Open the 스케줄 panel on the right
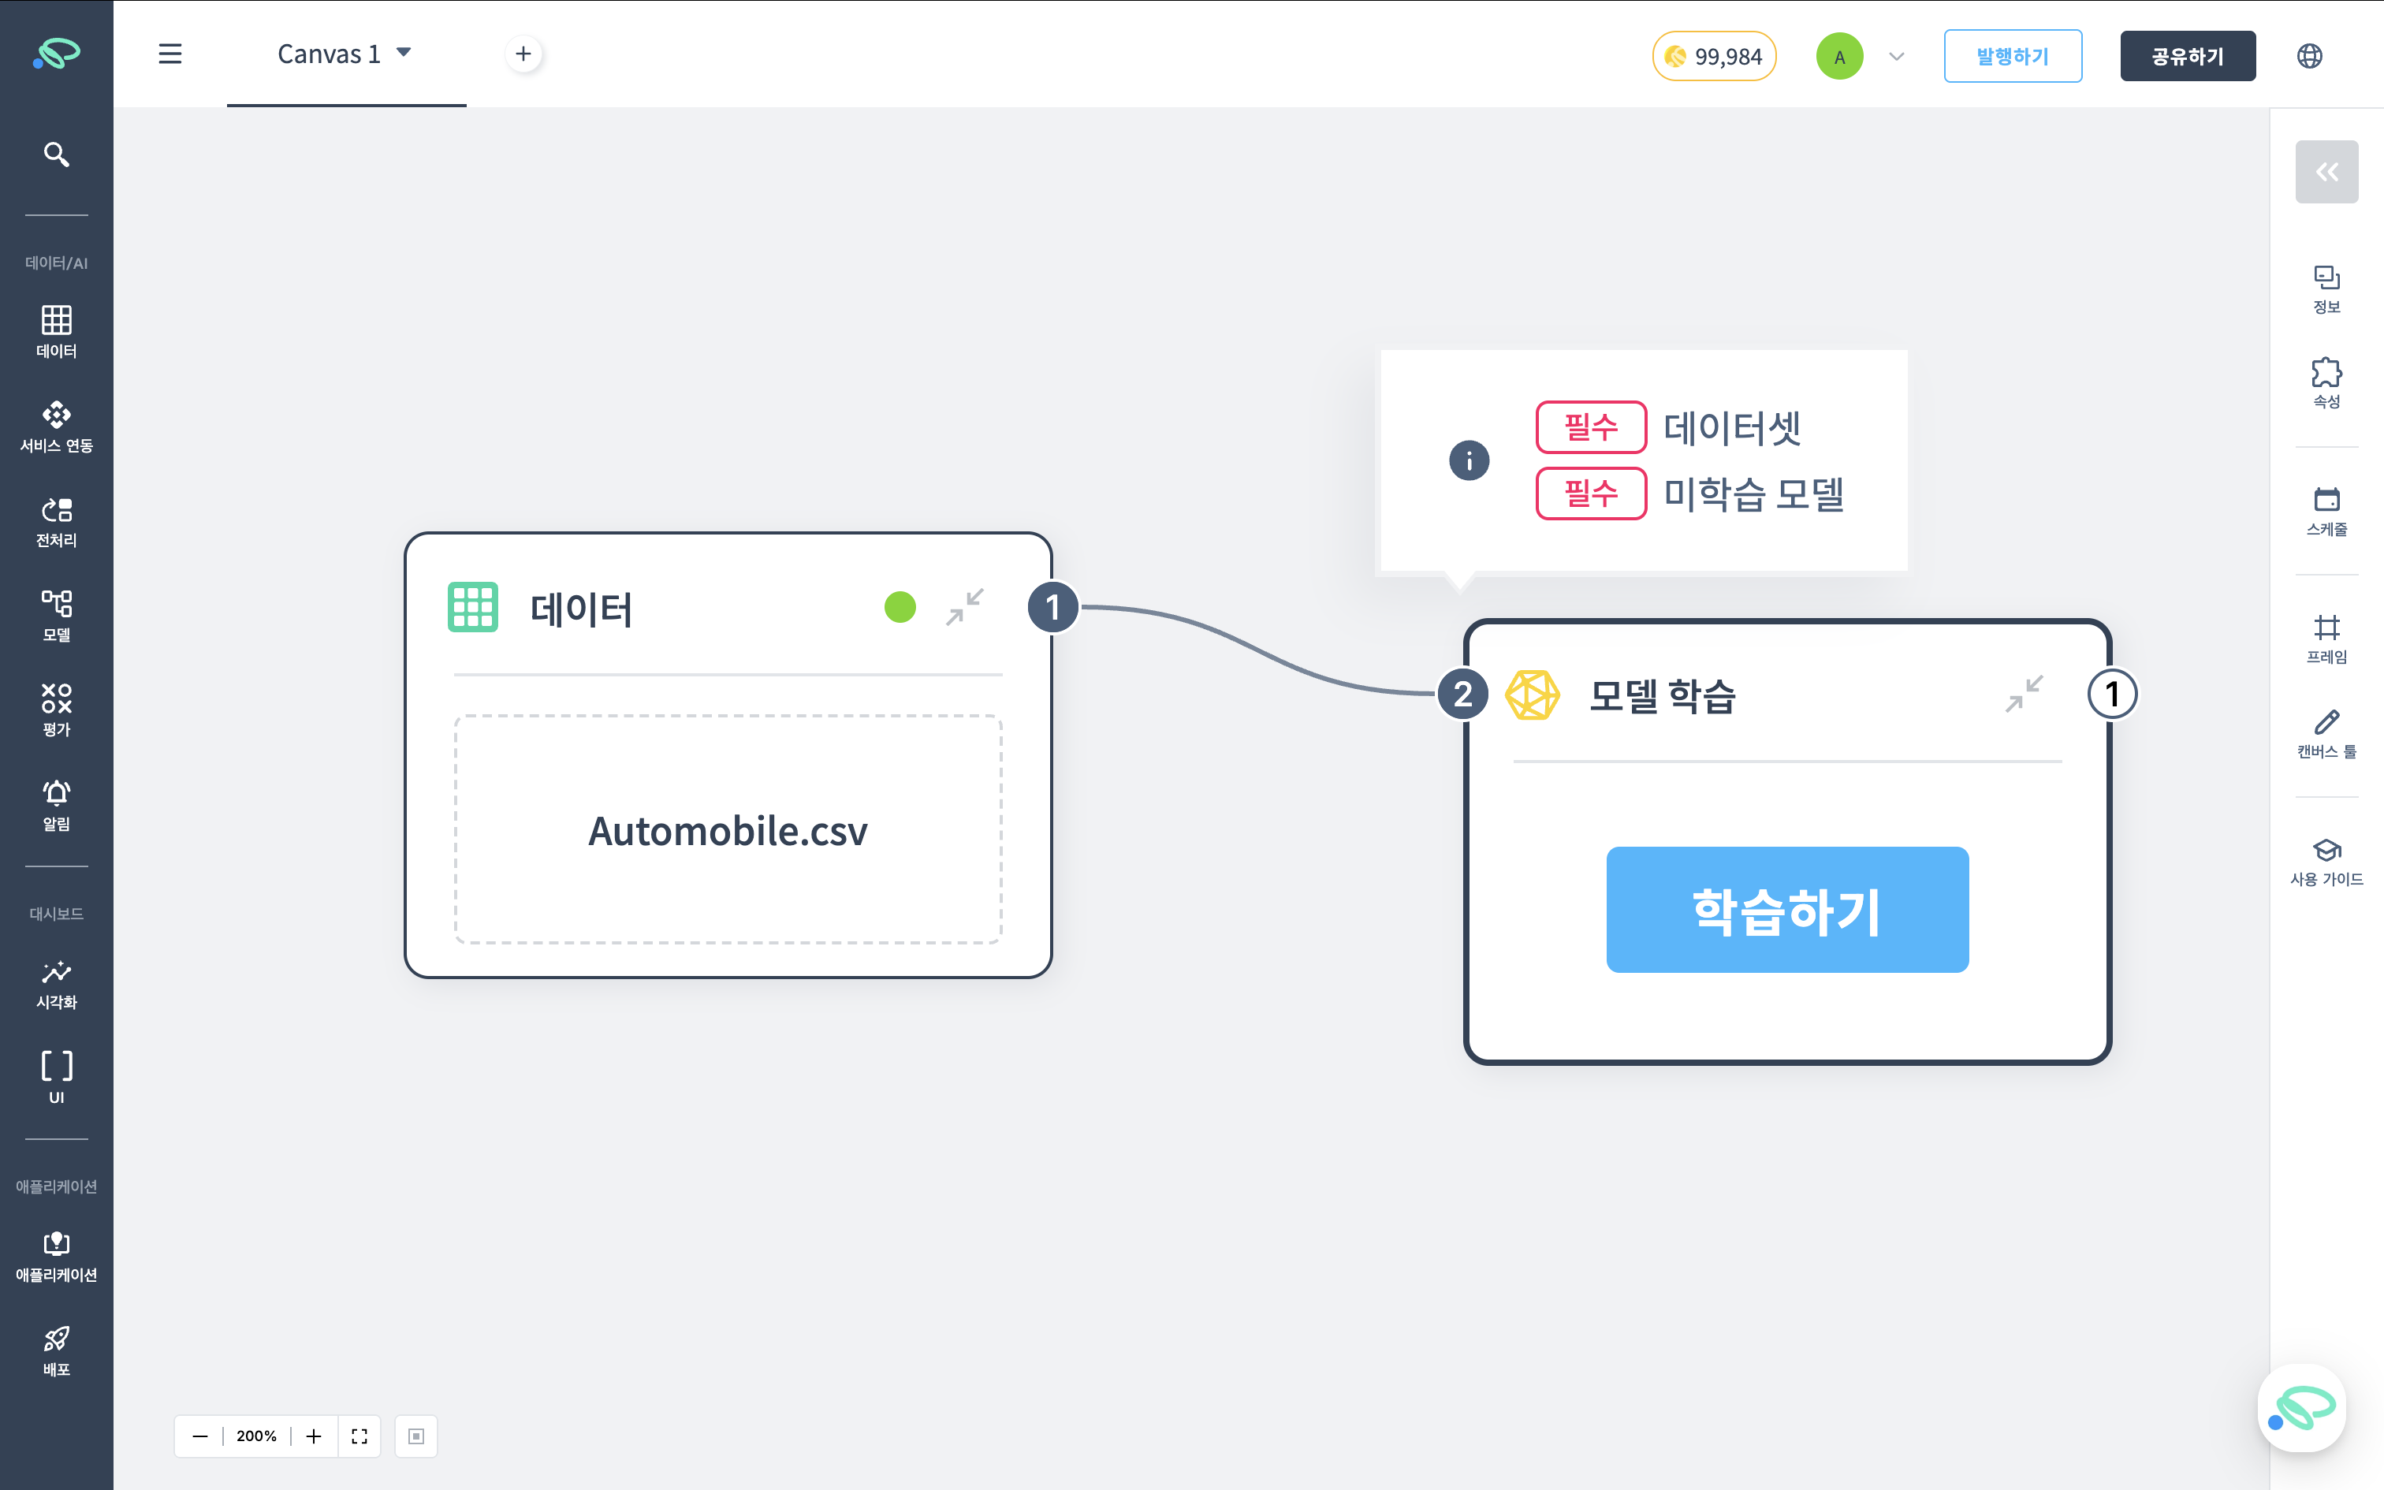 point(2327,512)
